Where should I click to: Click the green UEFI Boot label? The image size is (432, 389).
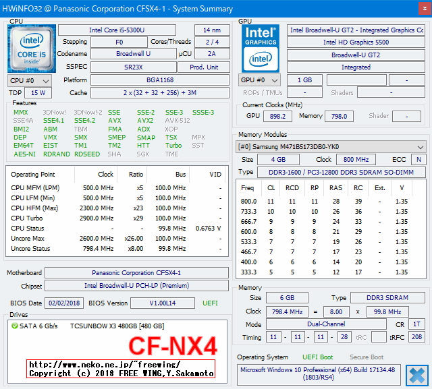coord(318,357)
